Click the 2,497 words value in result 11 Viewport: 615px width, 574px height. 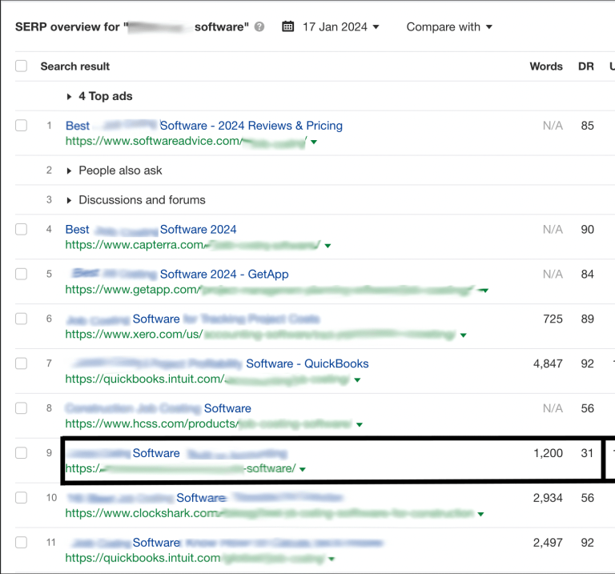[548, 542]
